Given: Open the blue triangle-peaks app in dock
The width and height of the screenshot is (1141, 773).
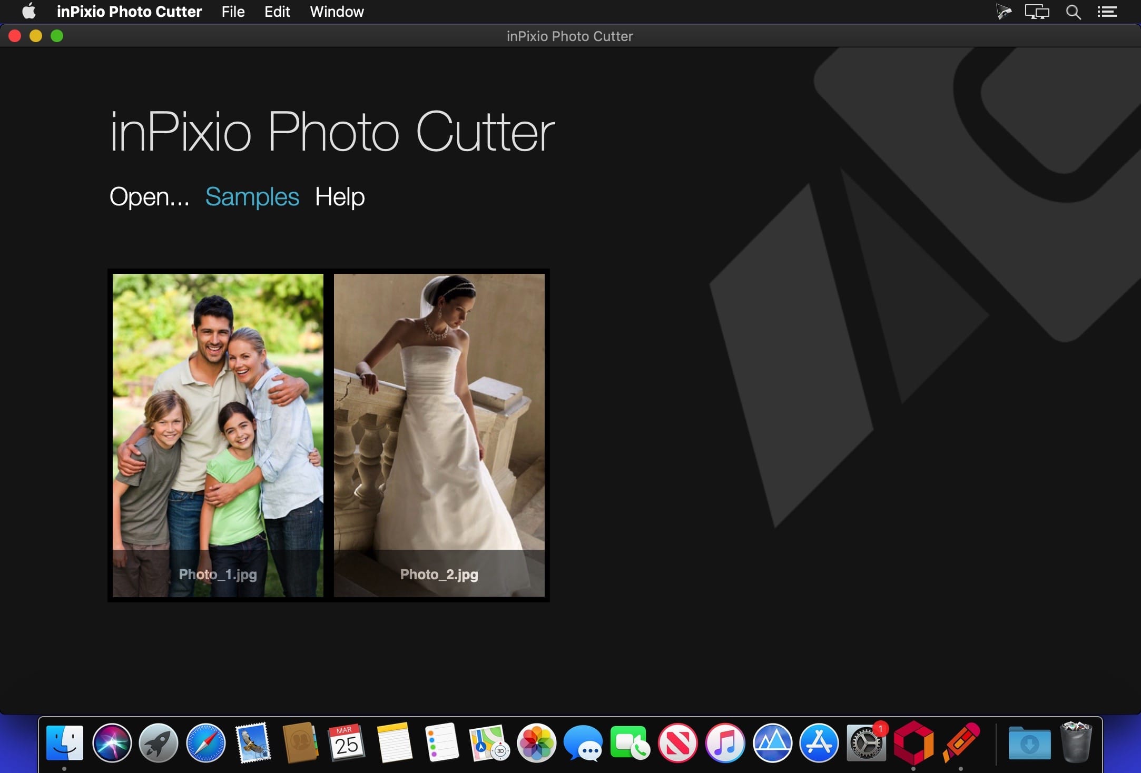Looking at the screenshot, I should point(772,743).
